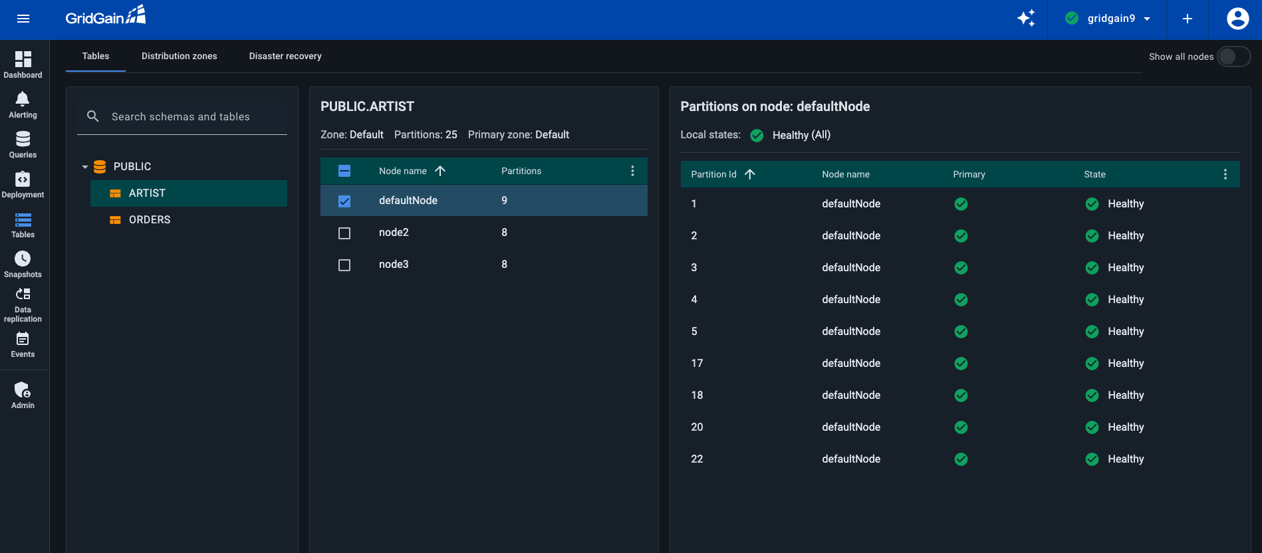
Task: Open the Data replication section
Action: point(23,304)
